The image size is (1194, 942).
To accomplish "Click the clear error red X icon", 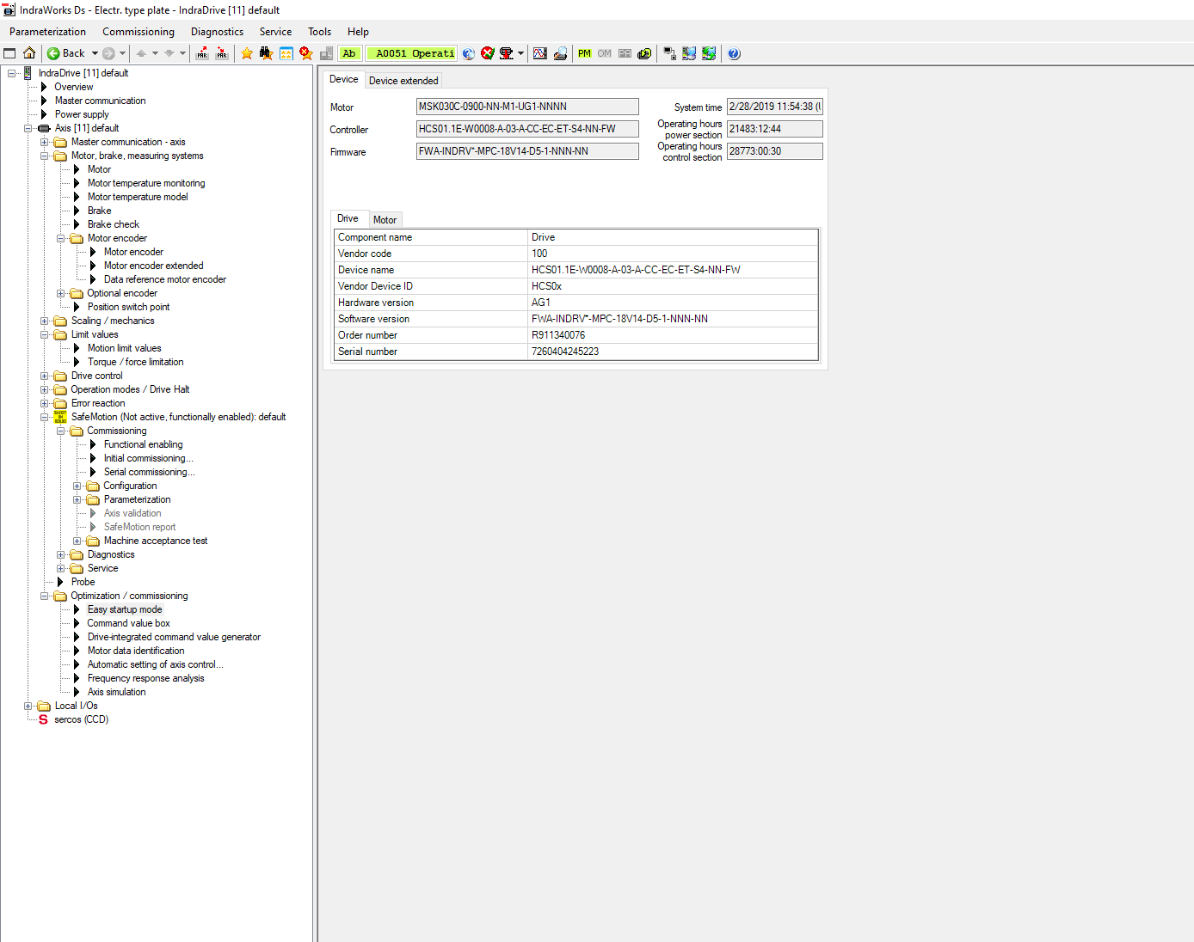I will pyautogui.click(x=488, y=53).
